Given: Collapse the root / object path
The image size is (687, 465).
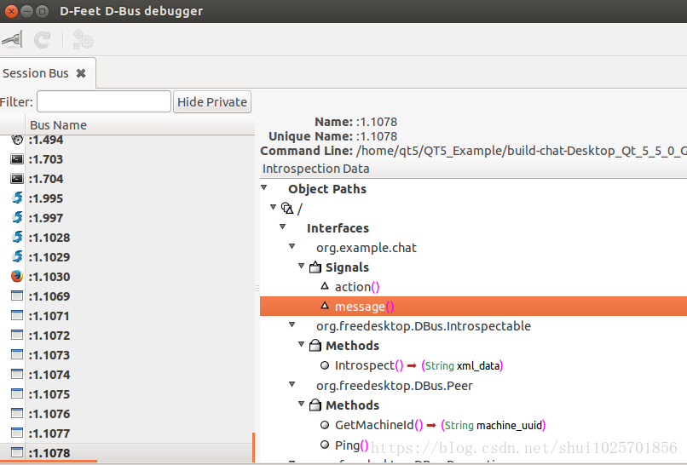Looking at the screenshot, I should pyautogui.click(x=274, y=207).
